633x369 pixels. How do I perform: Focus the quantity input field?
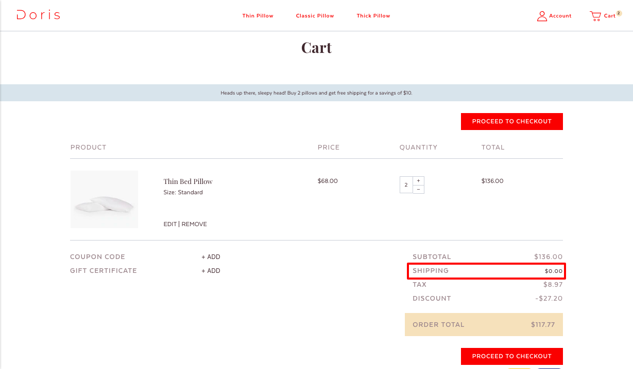[x=406, y=185]
